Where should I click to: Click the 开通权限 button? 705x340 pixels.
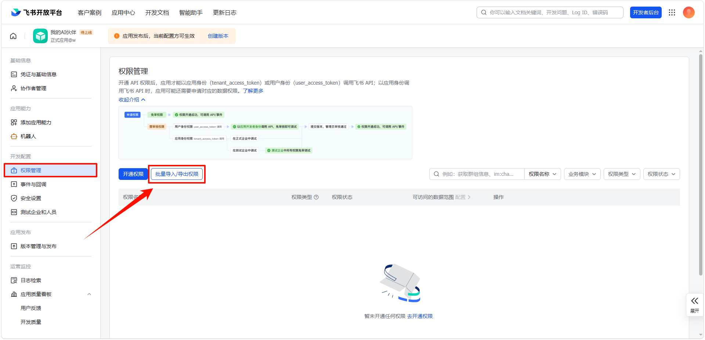coord(133,174)
